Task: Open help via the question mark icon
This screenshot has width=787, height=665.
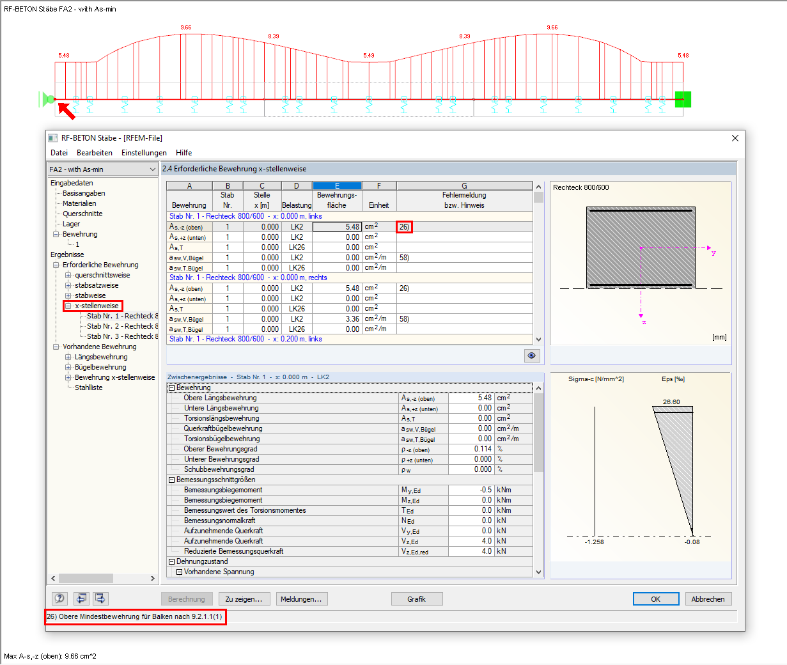Action: tap(60, 598)
